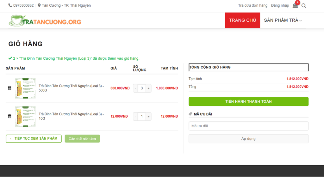The height and width of the screenshot is (182, 324).
Task: Click the 600.000VNĐ unit price
Action: [x=120, y=88]
